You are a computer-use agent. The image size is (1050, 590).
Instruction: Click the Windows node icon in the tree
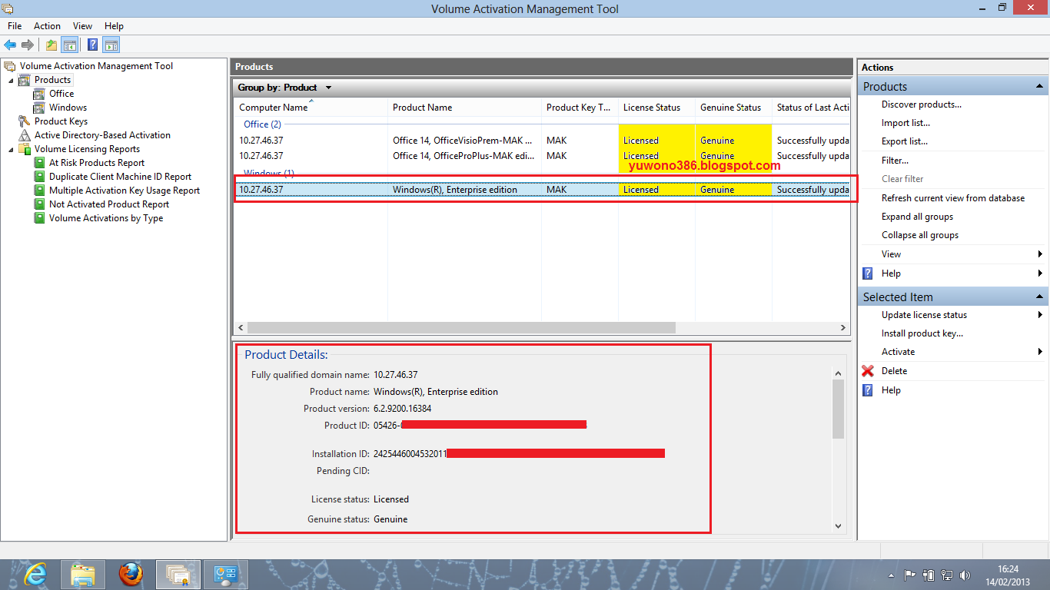click(x=39, y=108)
